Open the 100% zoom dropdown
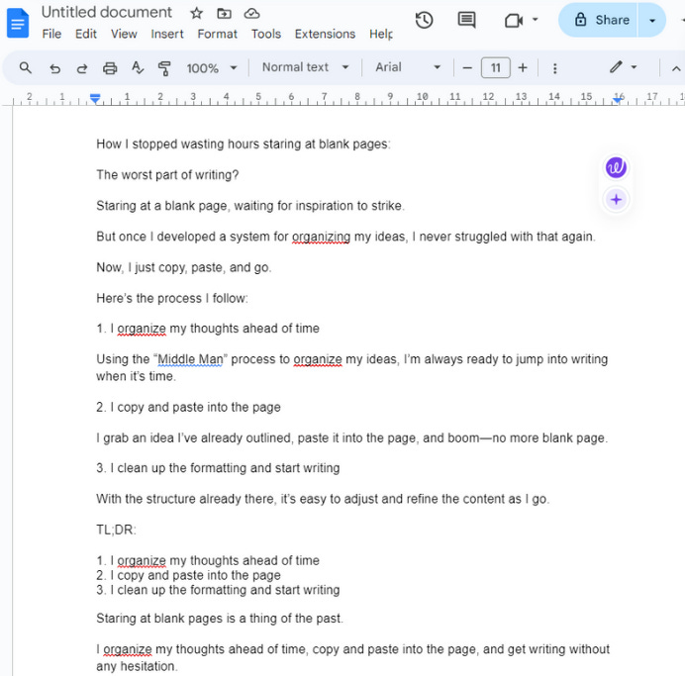 click(212, 68)
